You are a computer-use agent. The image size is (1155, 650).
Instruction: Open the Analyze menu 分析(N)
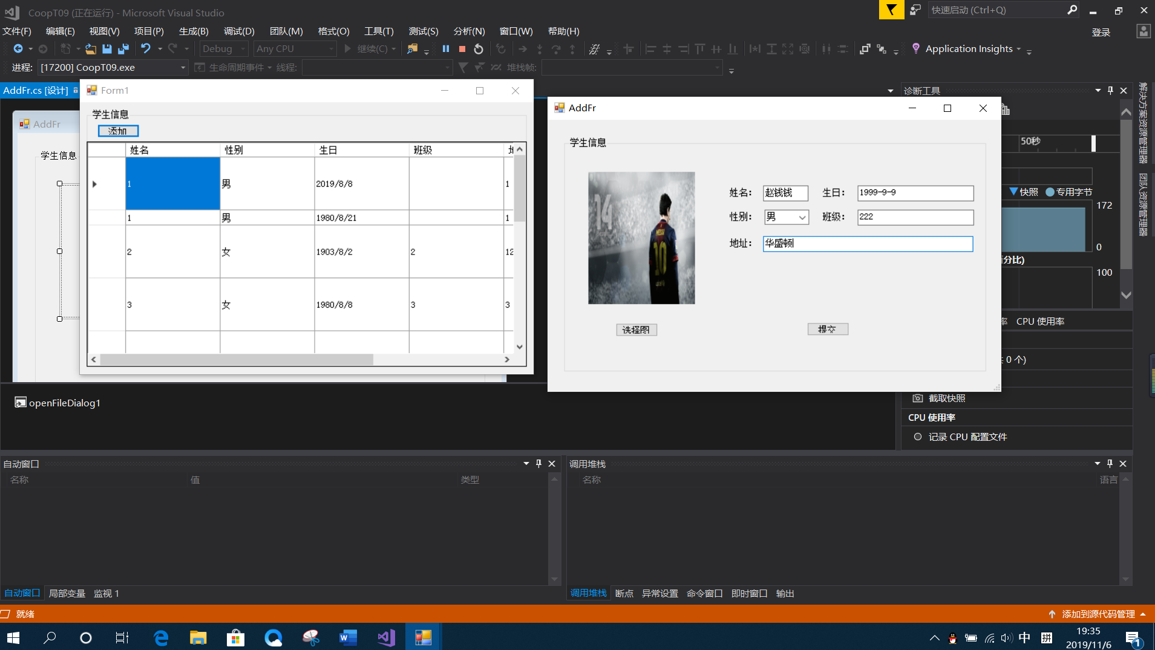469,31
